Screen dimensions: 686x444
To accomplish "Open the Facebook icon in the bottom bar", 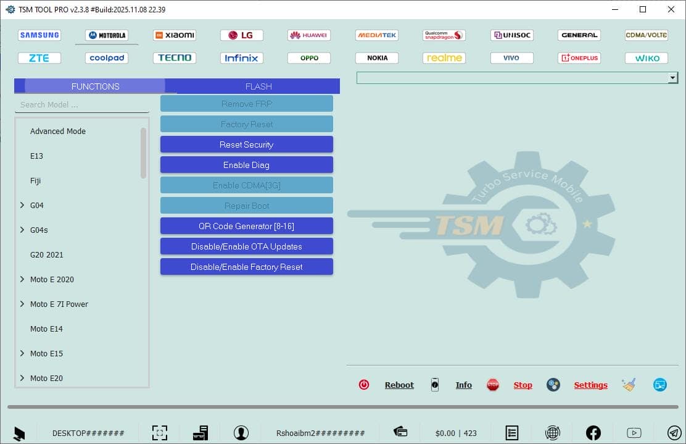I will (593, 432).
